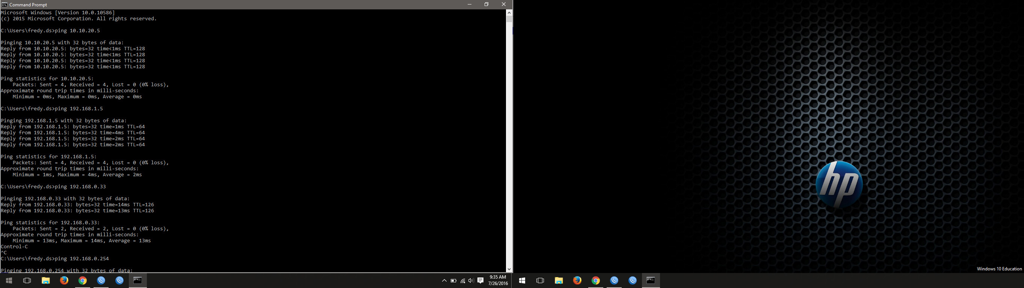This screenshot has width=1024, height=288.
Task: Check the battery status tray icon
Action: click(453, 280)
